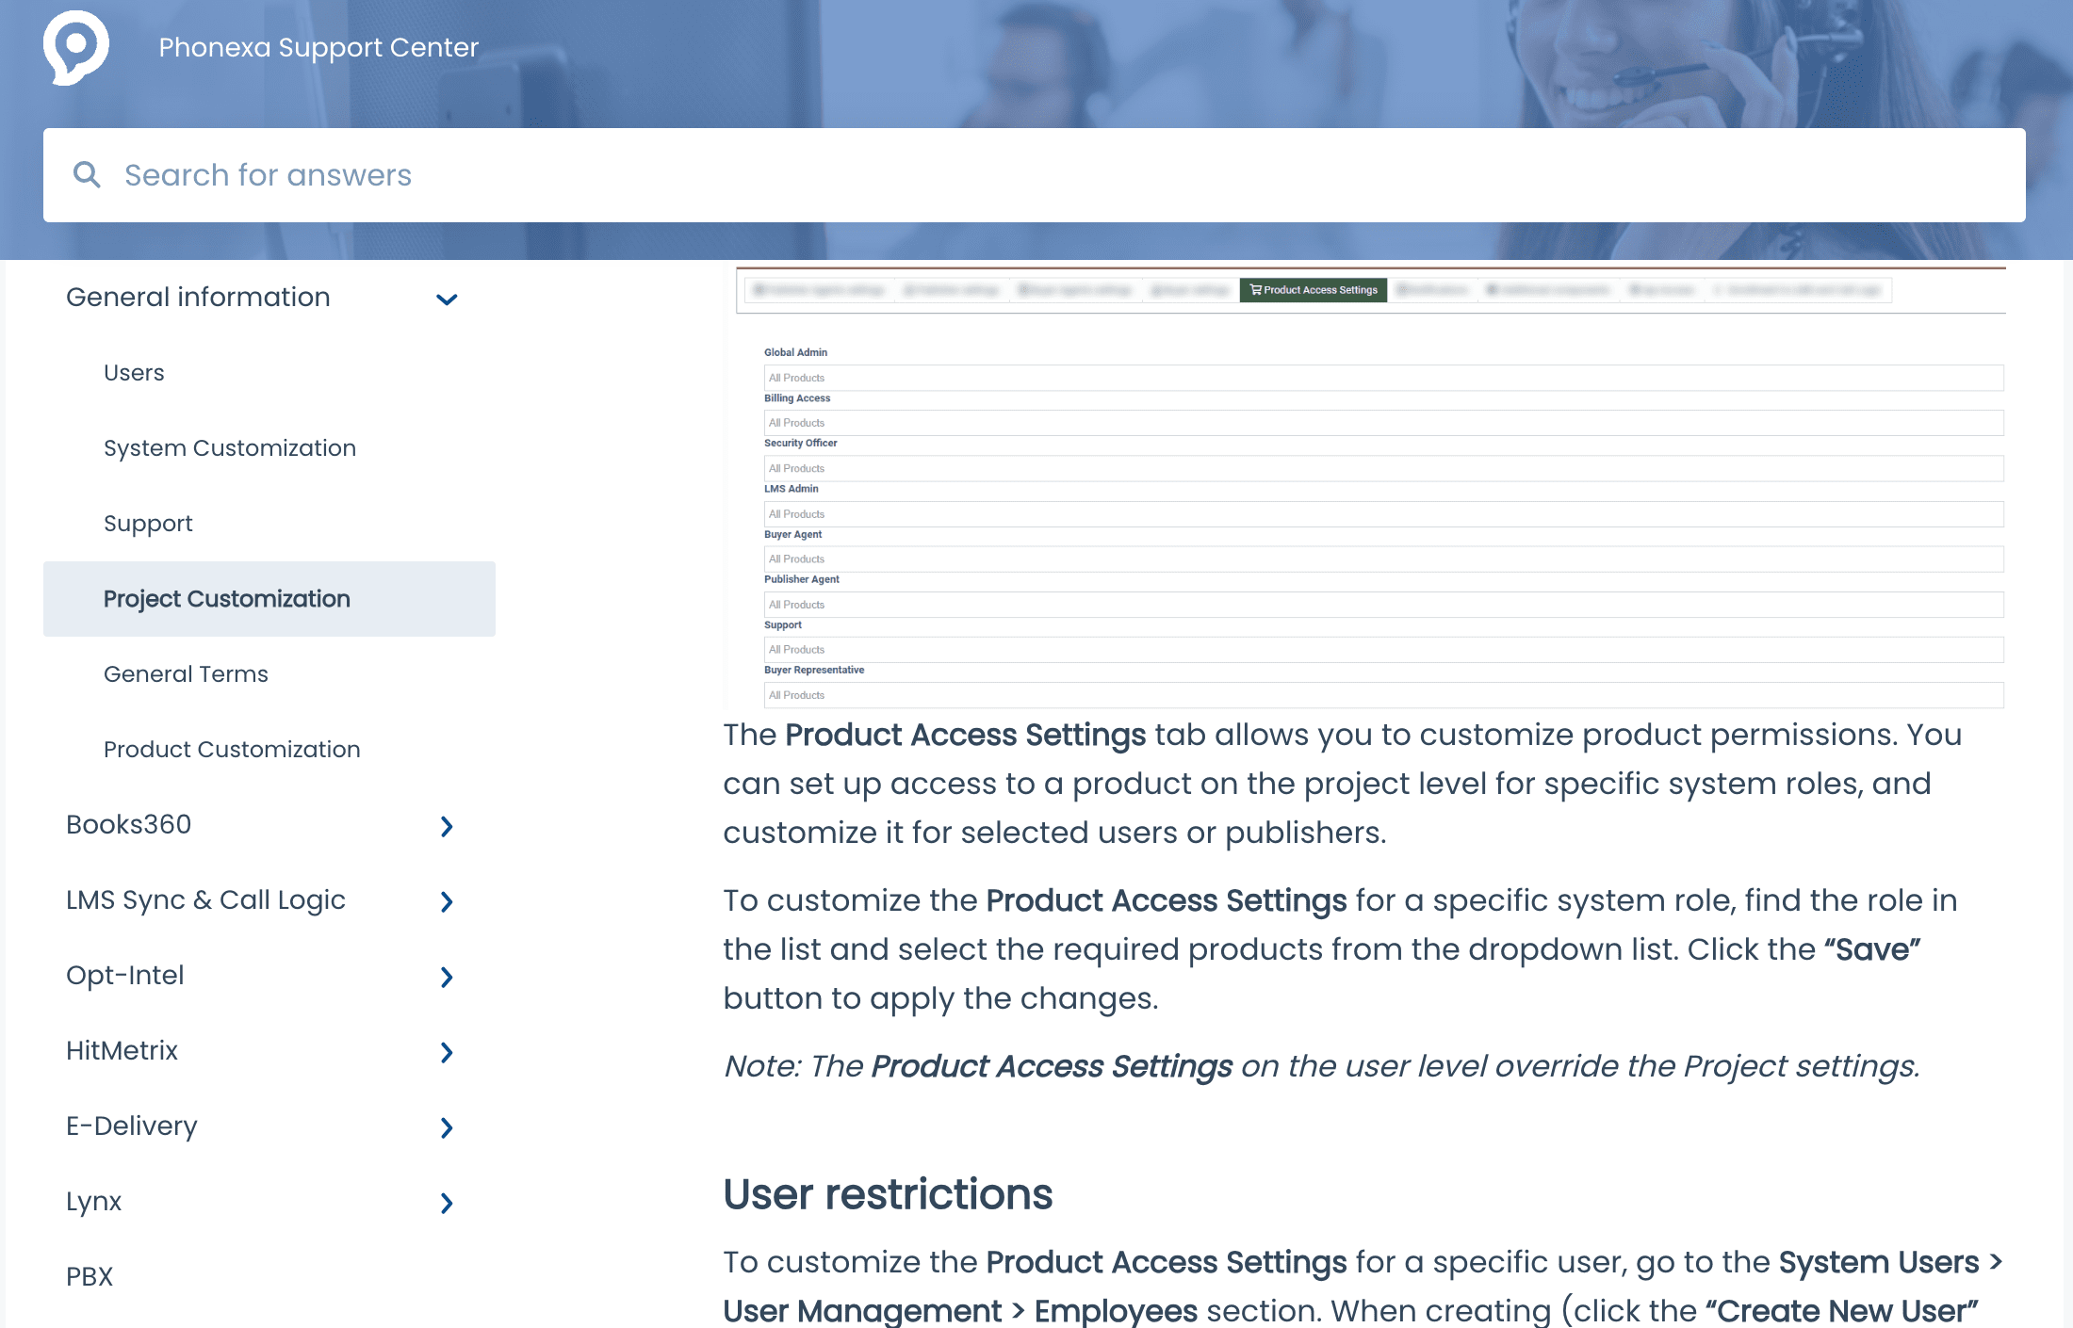The height and width of the screenshot is (1328, 2073).
Task: Click the bold "Save" text in paragraph
Action: click(x=1872, y=949)
